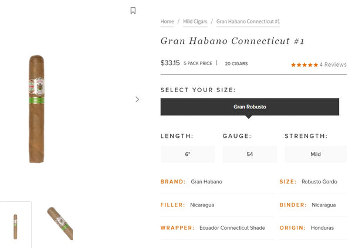Screen dimensions: 352x248
Task: Go to the Home breadcrumb link
Action: point(167,22)
